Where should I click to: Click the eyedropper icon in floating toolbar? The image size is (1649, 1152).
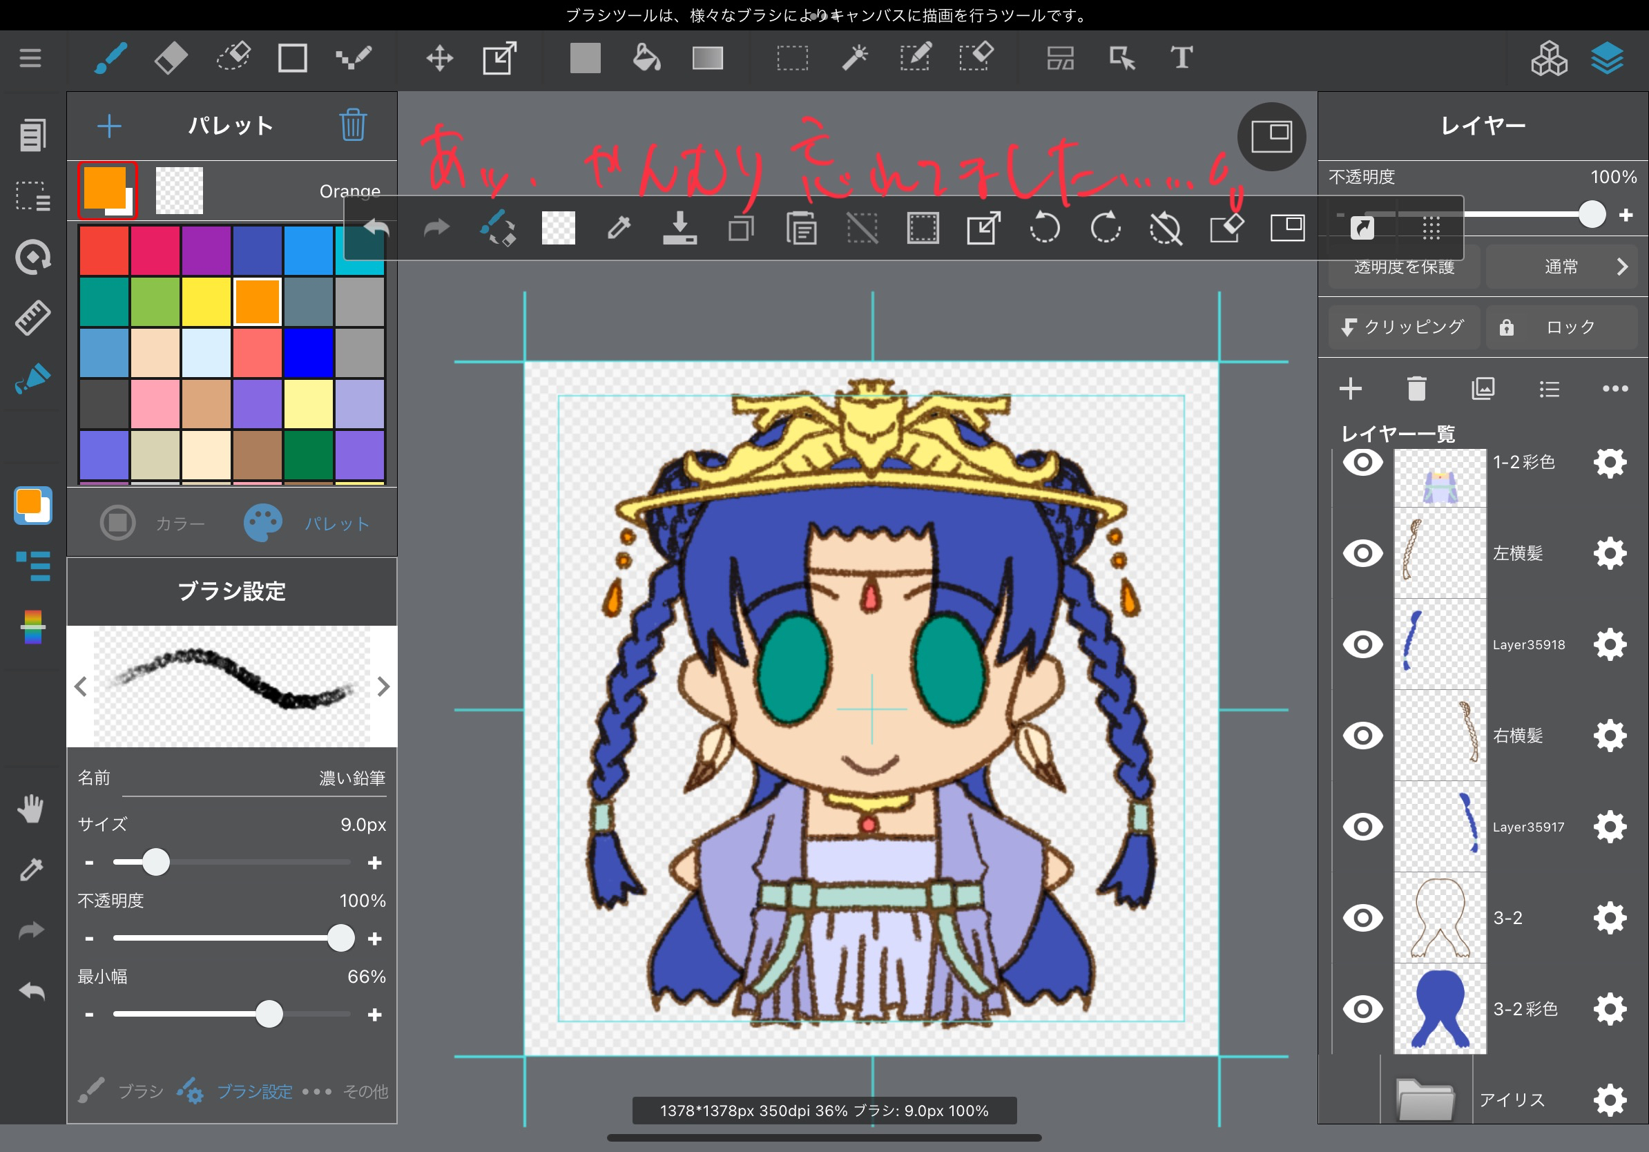tap(619, 229)
